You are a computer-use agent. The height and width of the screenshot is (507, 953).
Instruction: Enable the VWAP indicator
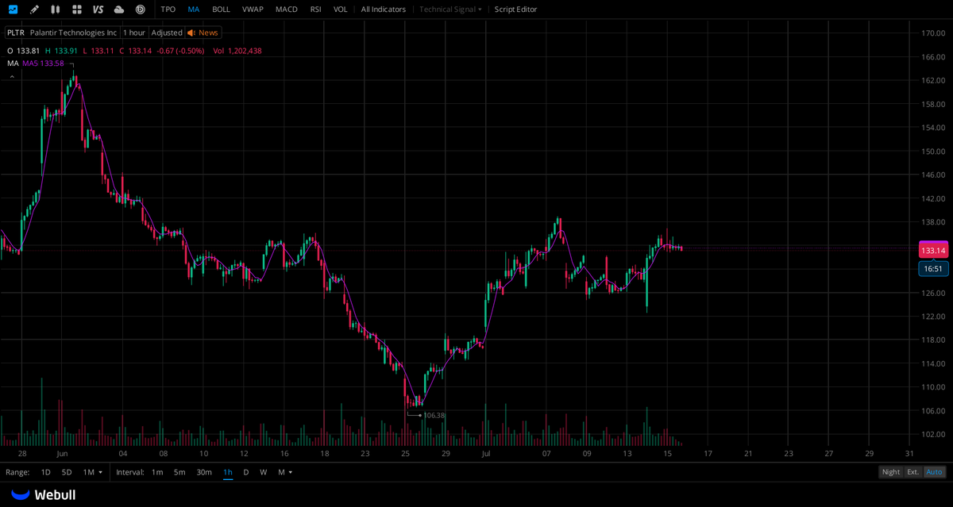click(x=253, y=10)
